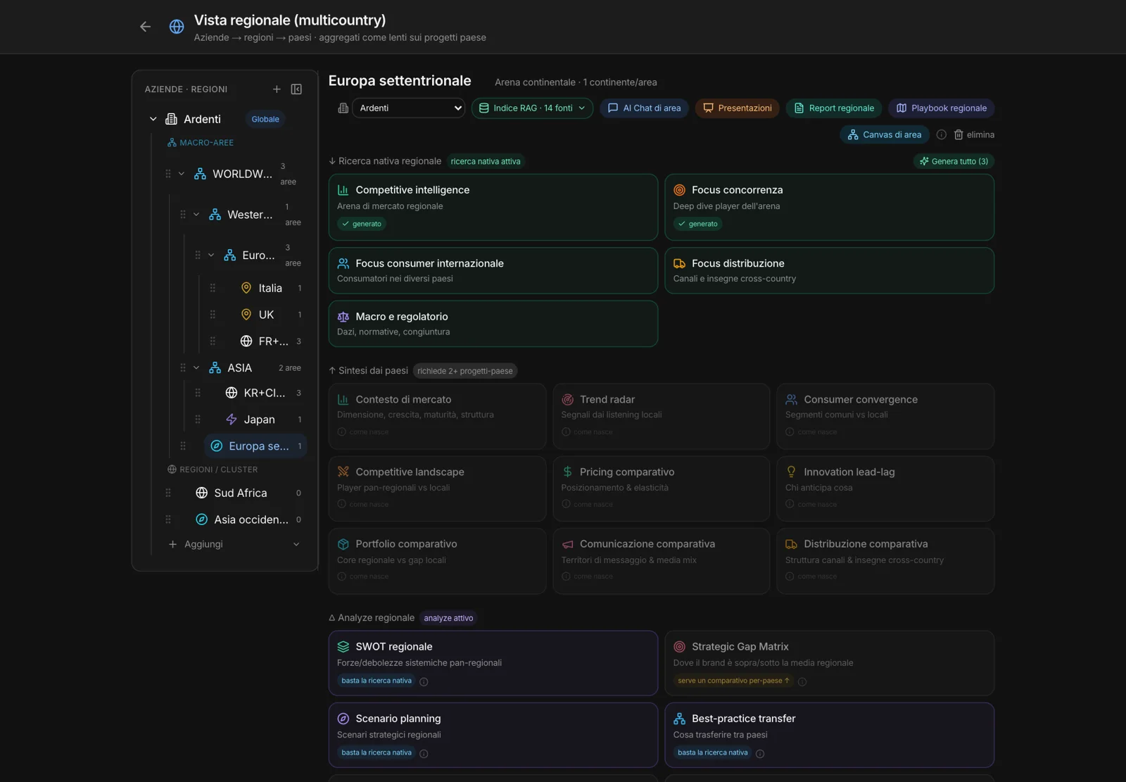
Task: Expand the Aggiungi dropdown in the sidebar
Action: (296, 544)
